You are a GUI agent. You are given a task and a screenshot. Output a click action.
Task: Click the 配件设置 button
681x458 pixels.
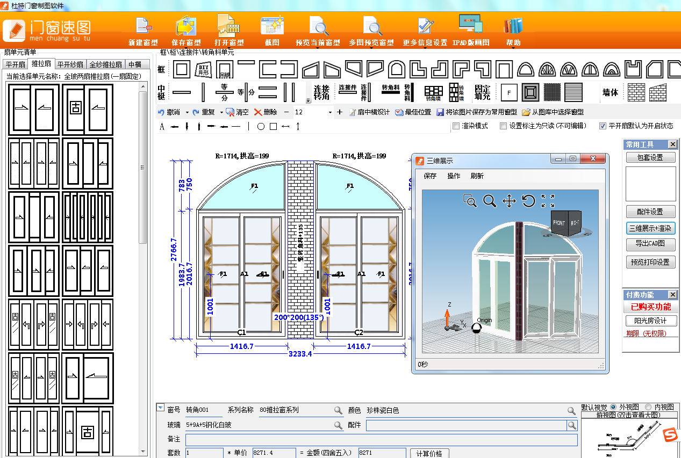tap(651, 212)
